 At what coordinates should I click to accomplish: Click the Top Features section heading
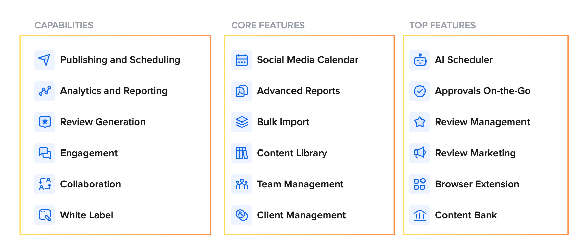click(442, 25)
